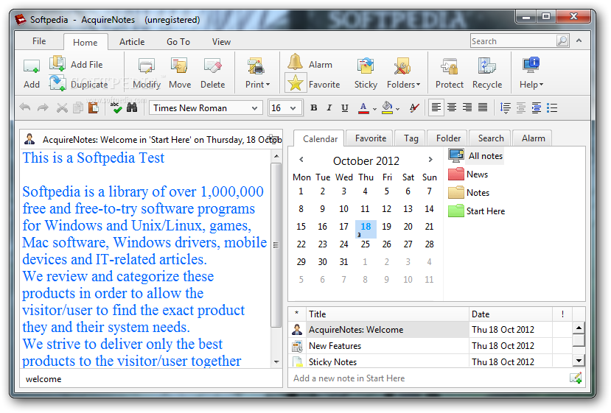
Task: Go to previous month in calendar
Action: [x=301, y=160]
